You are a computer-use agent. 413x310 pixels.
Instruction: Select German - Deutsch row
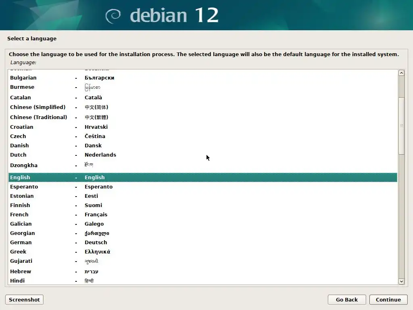(202, 242)
